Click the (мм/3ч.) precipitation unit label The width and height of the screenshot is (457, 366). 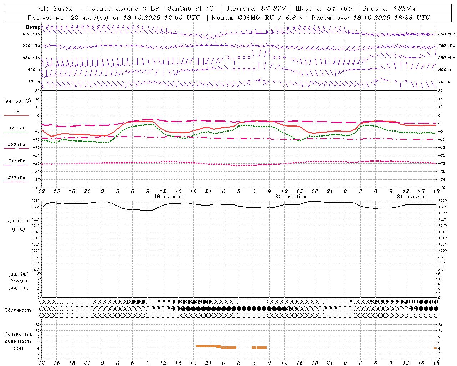tap(19, 274)
